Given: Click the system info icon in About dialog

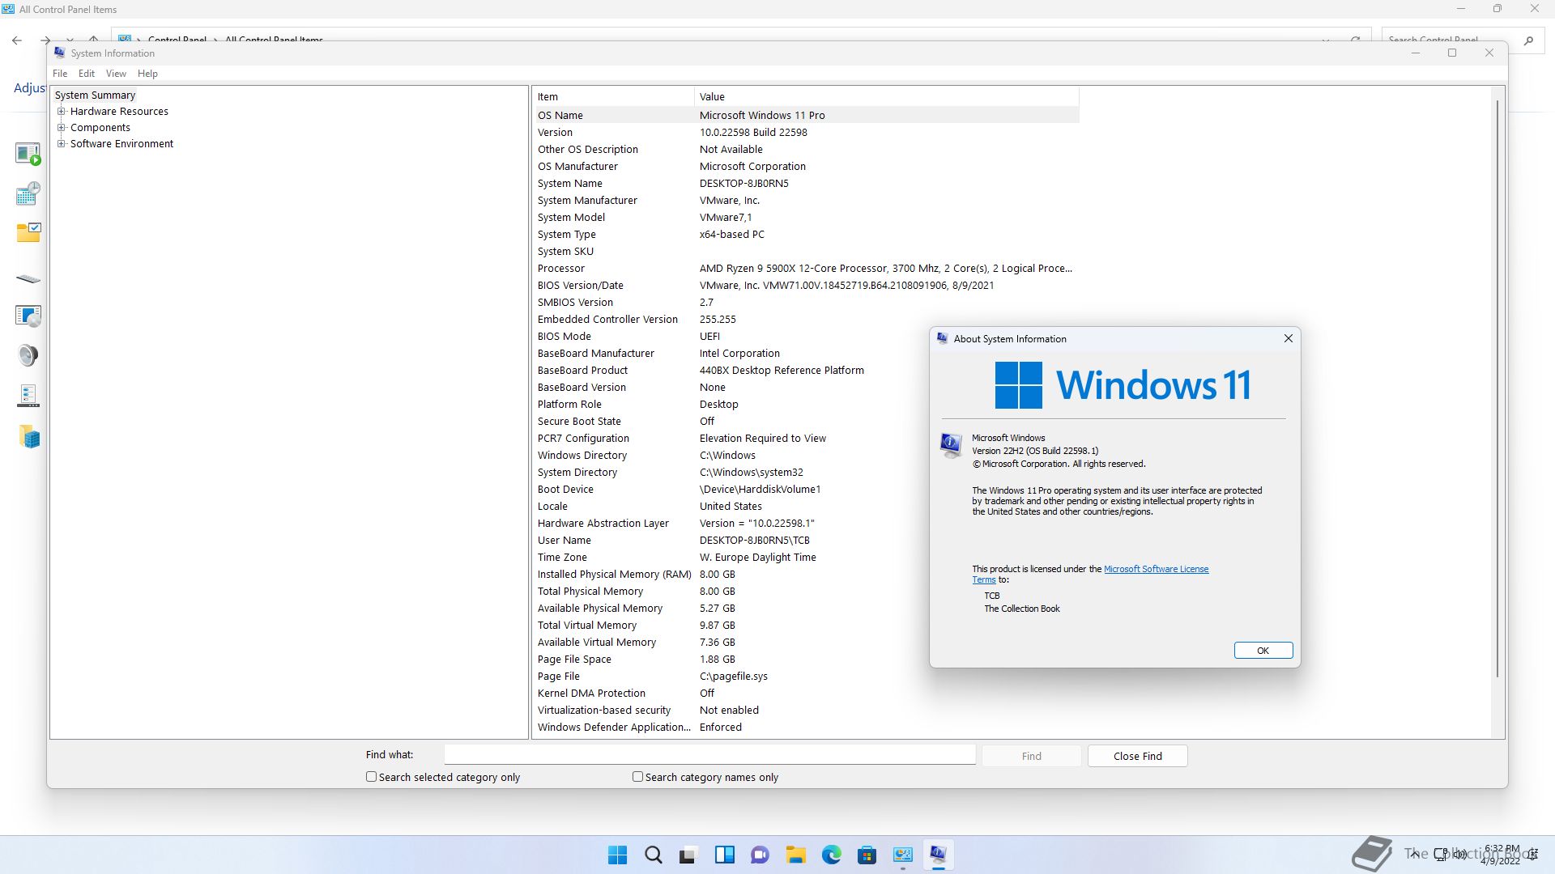Looking at the screenshot, I should coord(950,444).
